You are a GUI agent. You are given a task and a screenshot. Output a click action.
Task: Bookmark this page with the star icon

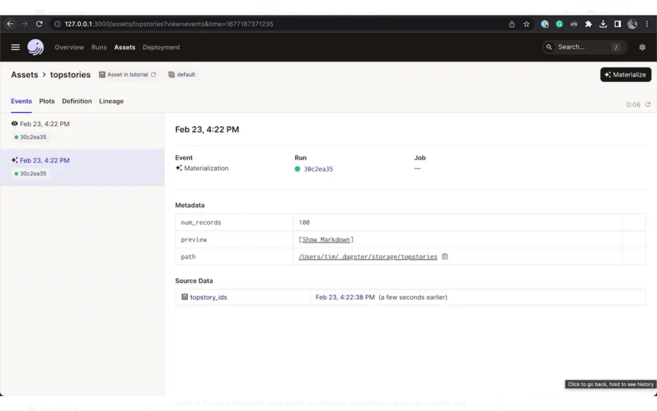pos(527,24)
